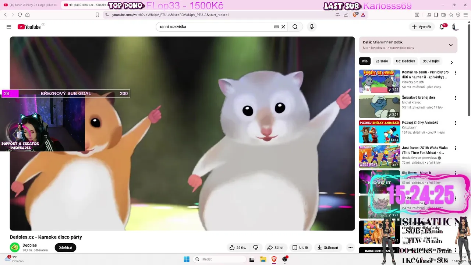Screen dimensions: 471x265
Task: Open options menu for 'Komáři se ženili' video
Action: coord(456,73)
